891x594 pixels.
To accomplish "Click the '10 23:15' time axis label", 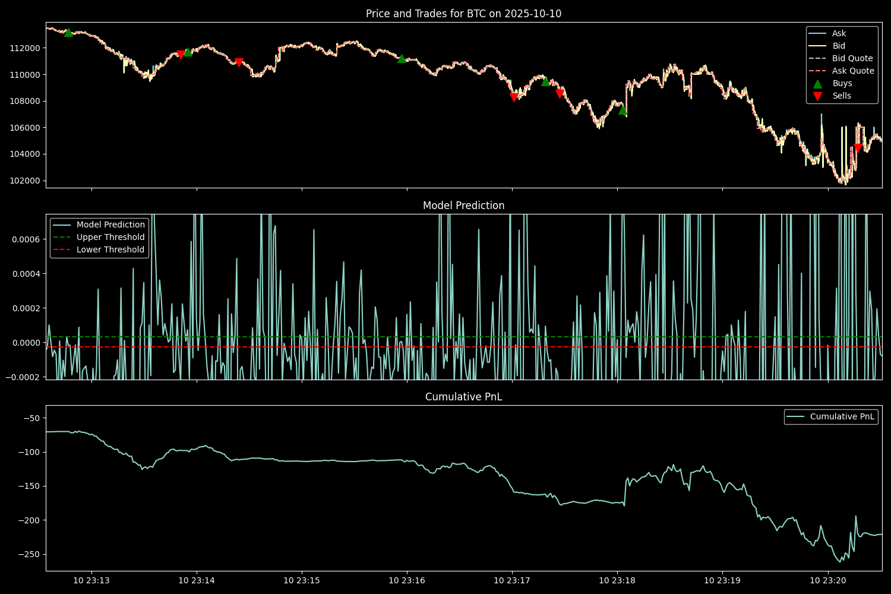I will point(302,580).
